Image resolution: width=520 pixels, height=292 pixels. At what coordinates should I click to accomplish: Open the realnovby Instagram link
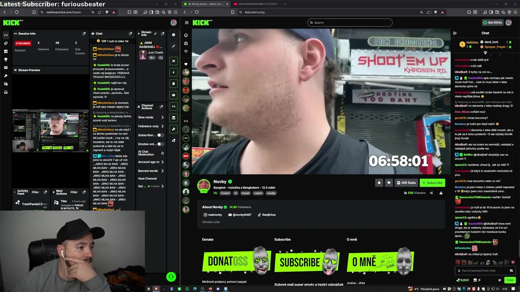[x=213, y=215]
